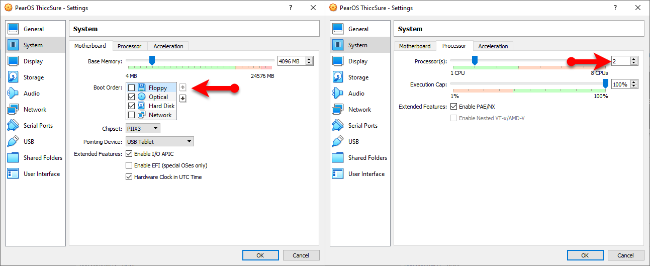The image size is (650, 266).
Task: Click Base Memory 4096 MB field
Action: 292,61
